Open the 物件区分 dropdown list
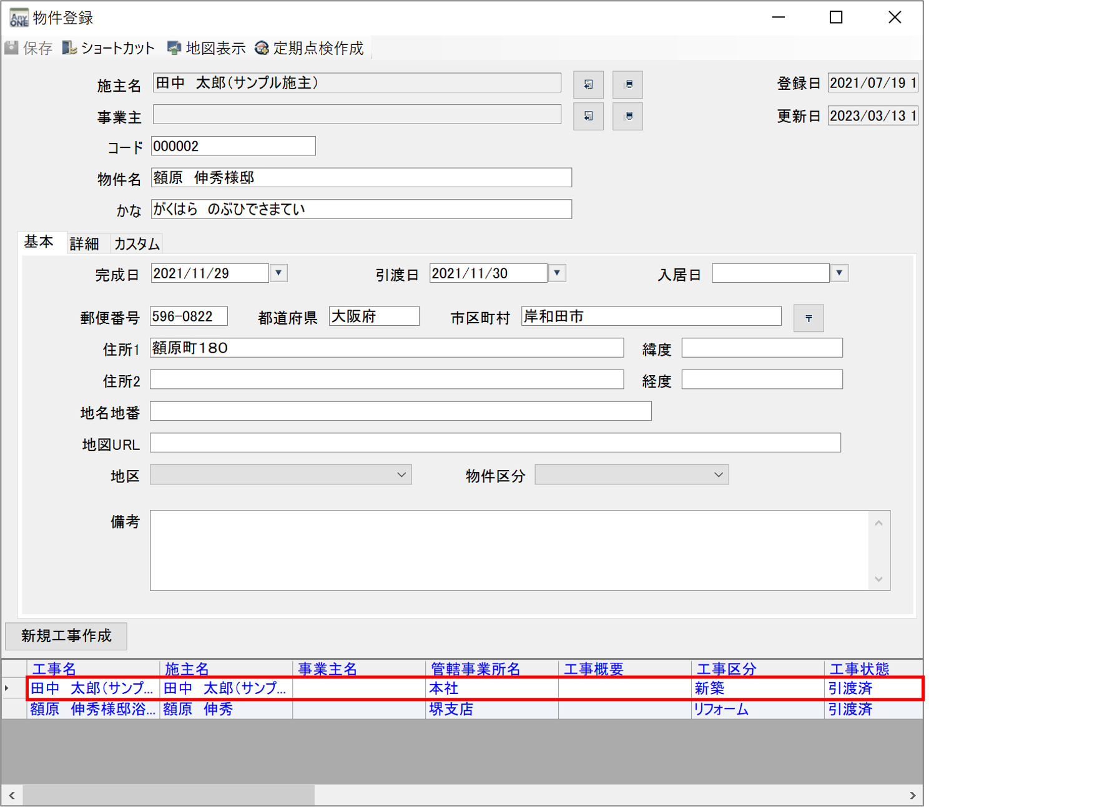Image resolution: width=1107 pixels, height=807 pixels. click(718, 475)
